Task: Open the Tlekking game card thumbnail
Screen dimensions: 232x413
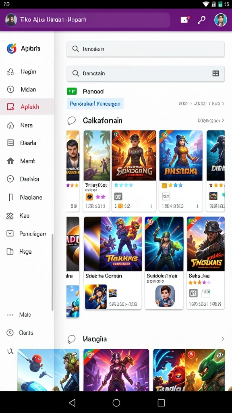Action: [113, 244]
